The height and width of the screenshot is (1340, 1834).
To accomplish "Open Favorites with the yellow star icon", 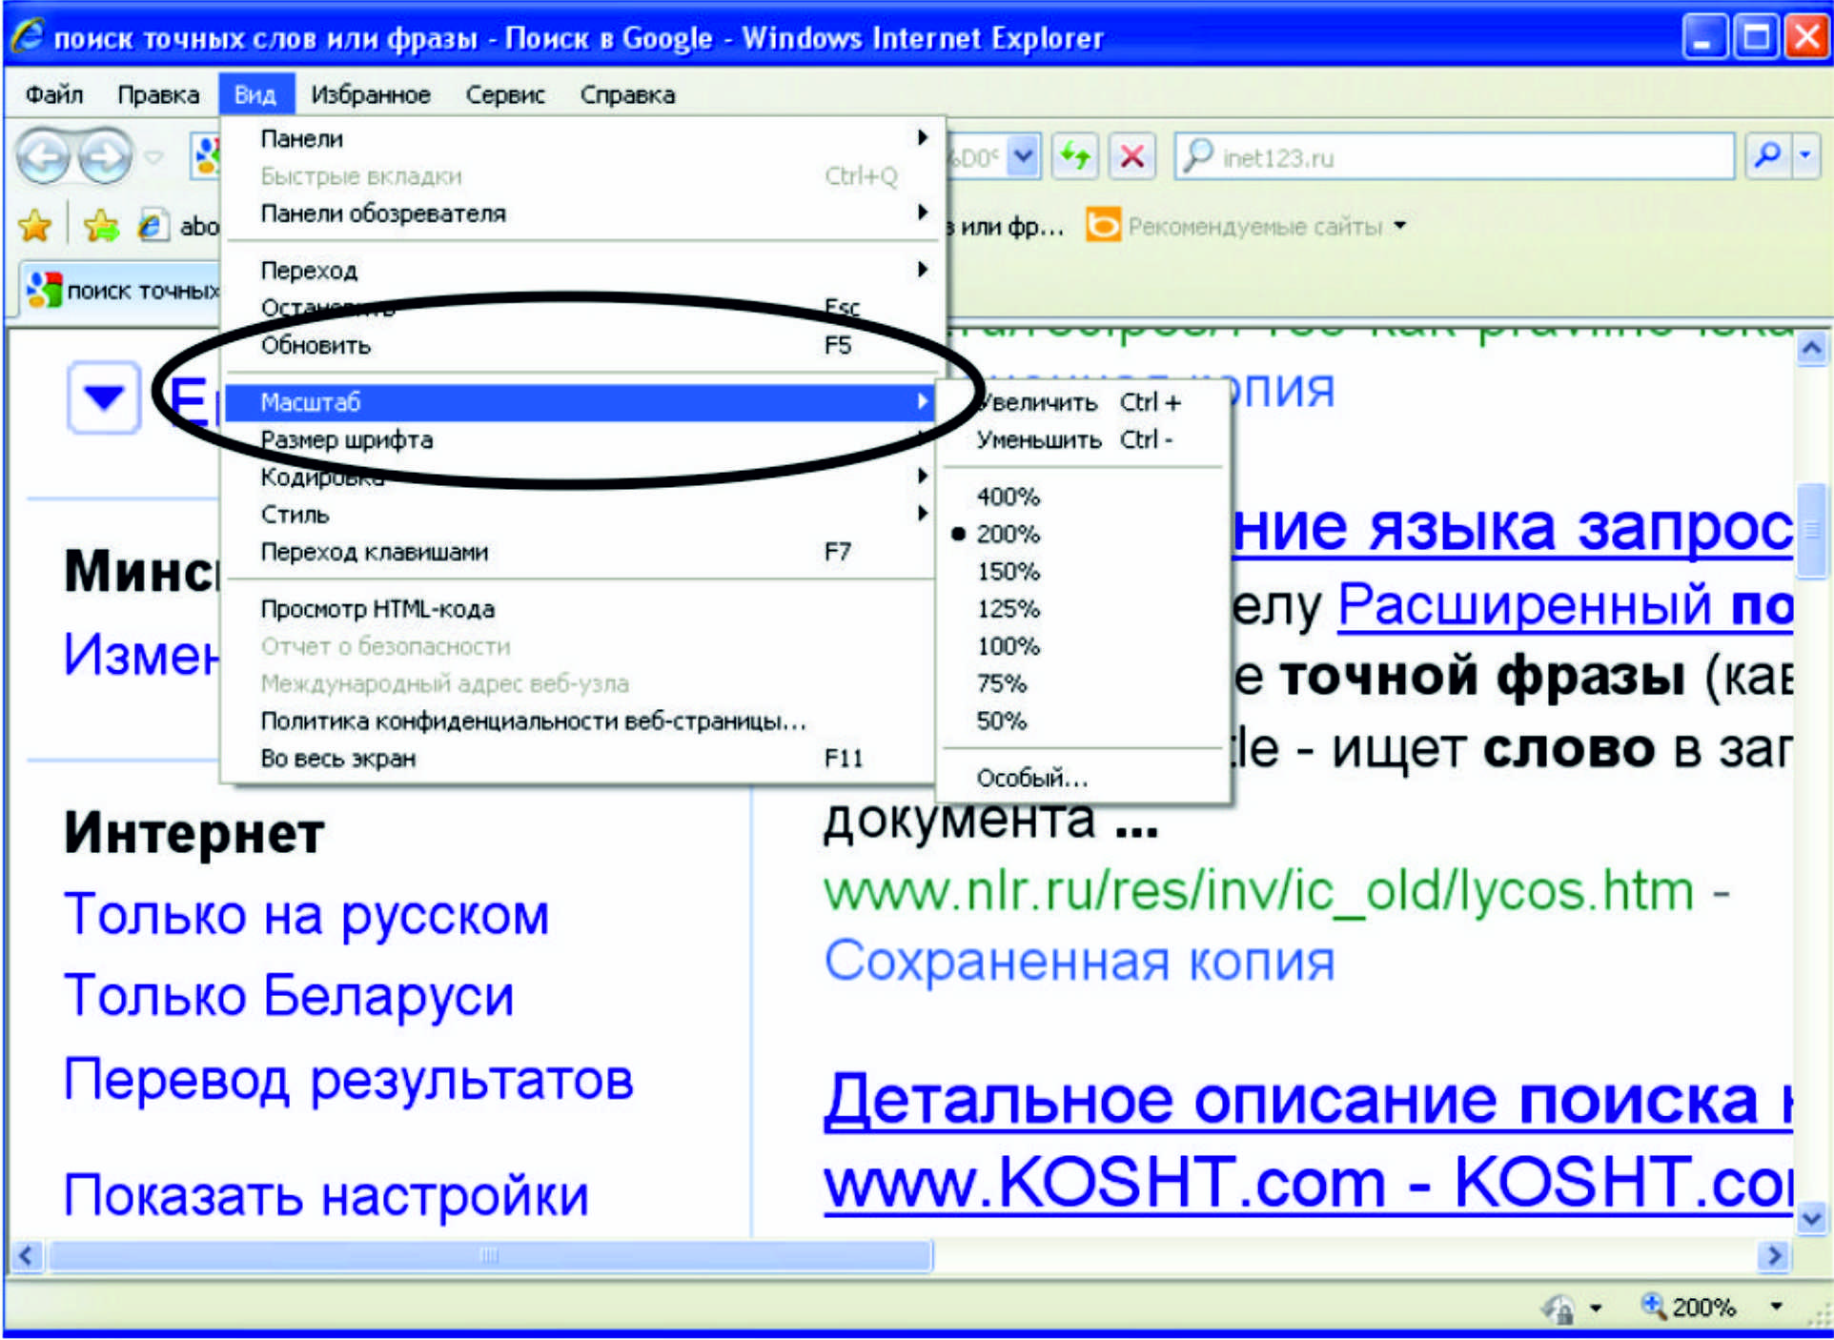I will 34,226.
